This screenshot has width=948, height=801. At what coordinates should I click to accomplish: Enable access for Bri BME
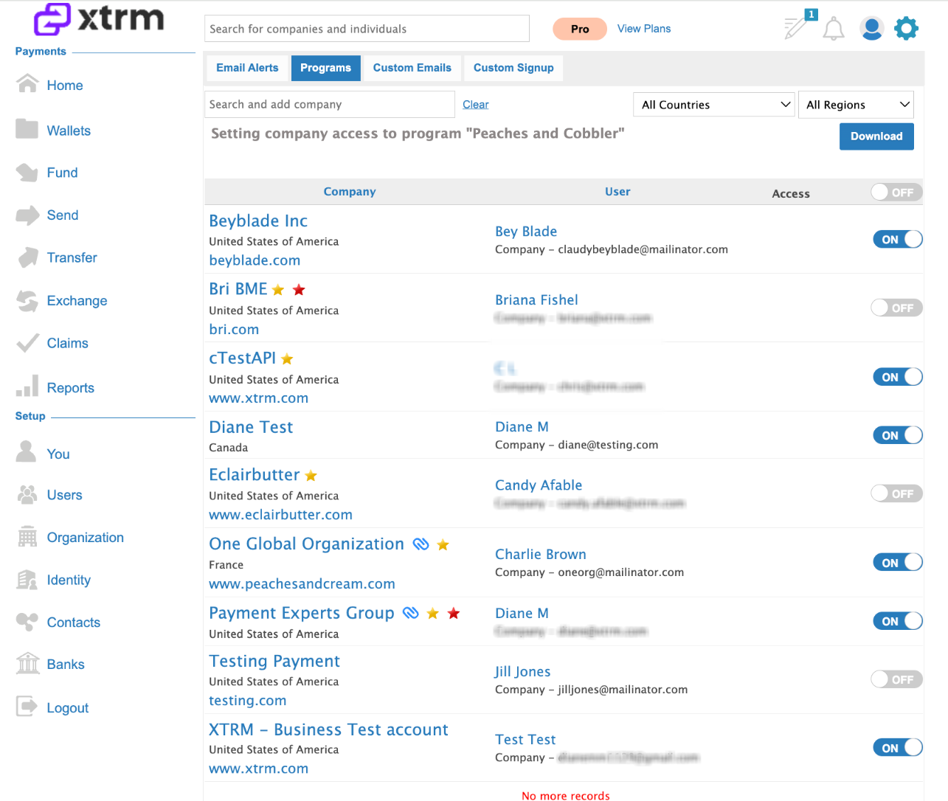896,308
